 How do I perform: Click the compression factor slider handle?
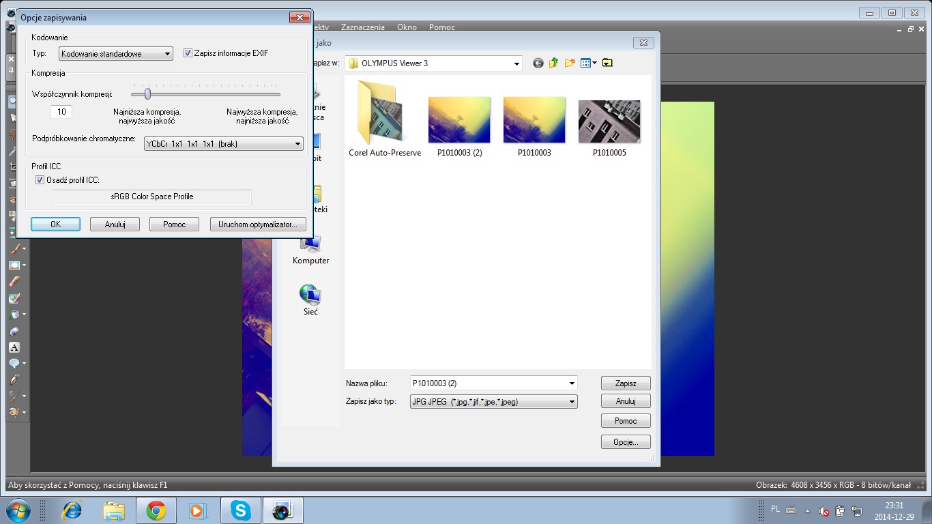pyautogui.click(x=147, y=94)
